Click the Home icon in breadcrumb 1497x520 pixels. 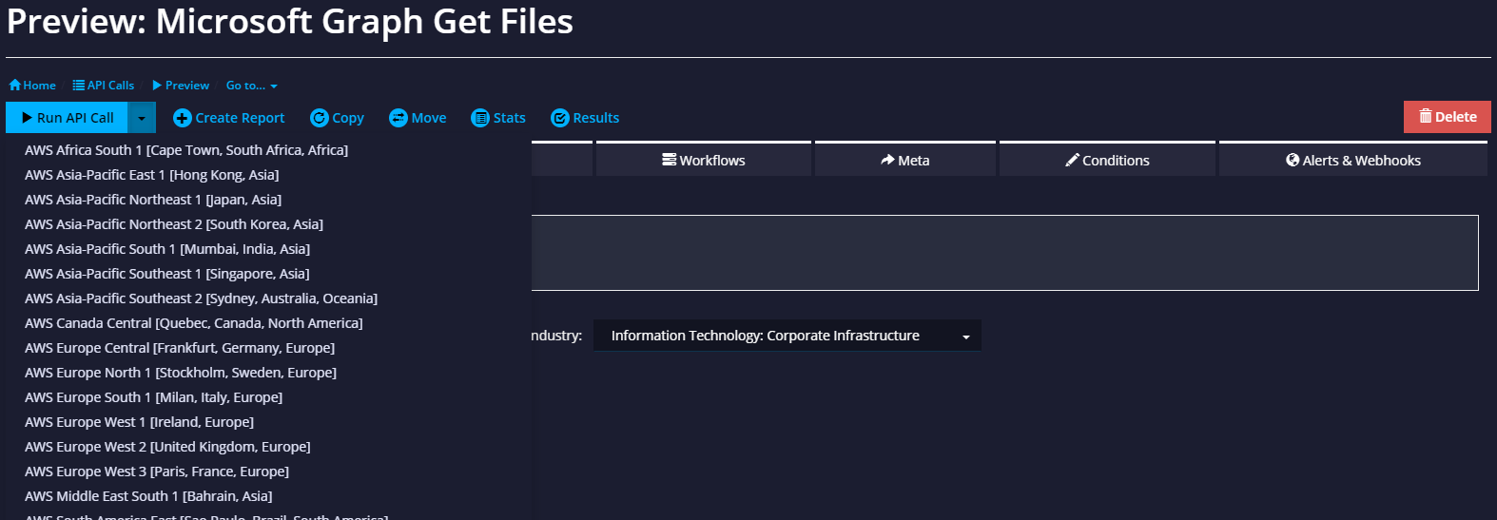(15, 85)
